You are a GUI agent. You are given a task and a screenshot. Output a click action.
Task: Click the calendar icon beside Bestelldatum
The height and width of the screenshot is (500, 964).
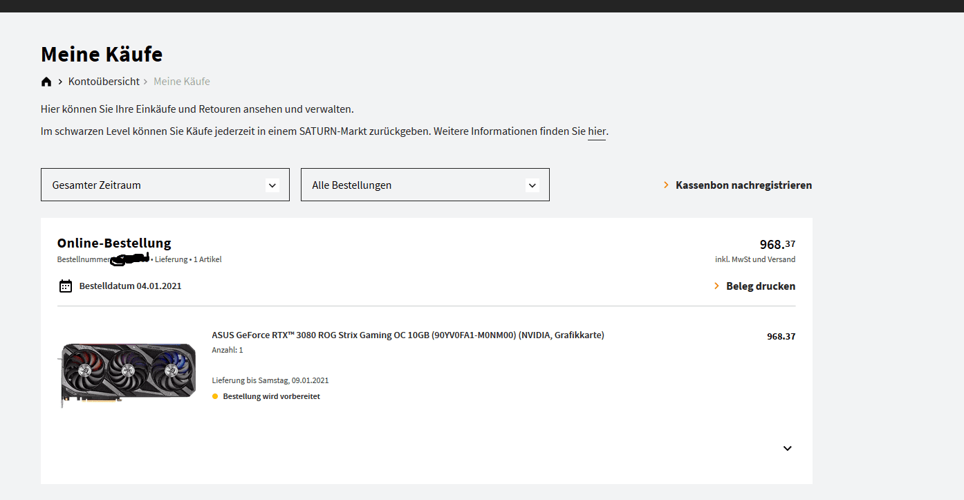click(x=66, y=286)
